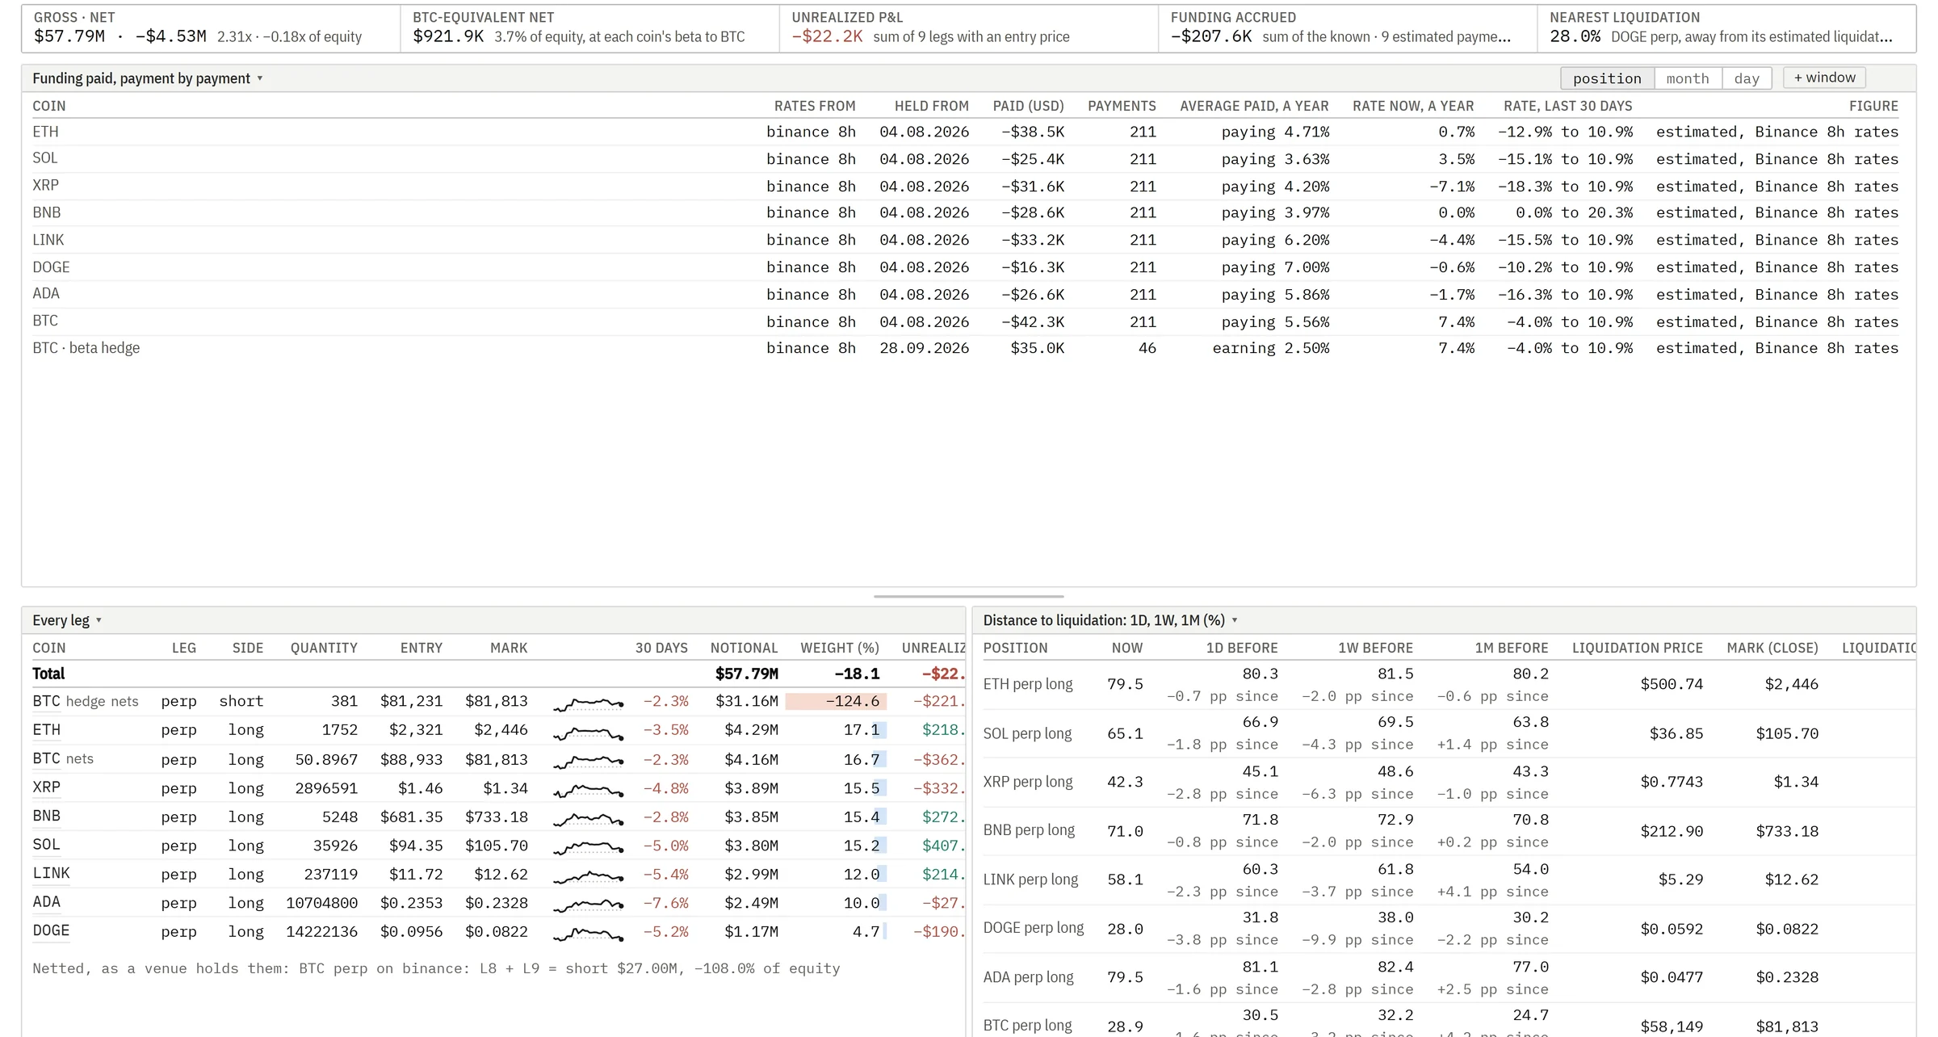The width and height of the screenshot is (1938, 1037).
Task: Click 'DOGE perp long' liquidation row label
Action: pyautogui.click(x=1033, y=928)
